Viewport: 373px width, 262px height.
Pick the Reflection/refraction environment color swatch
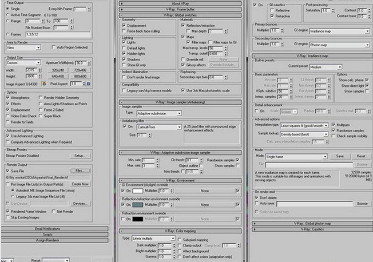138,205
